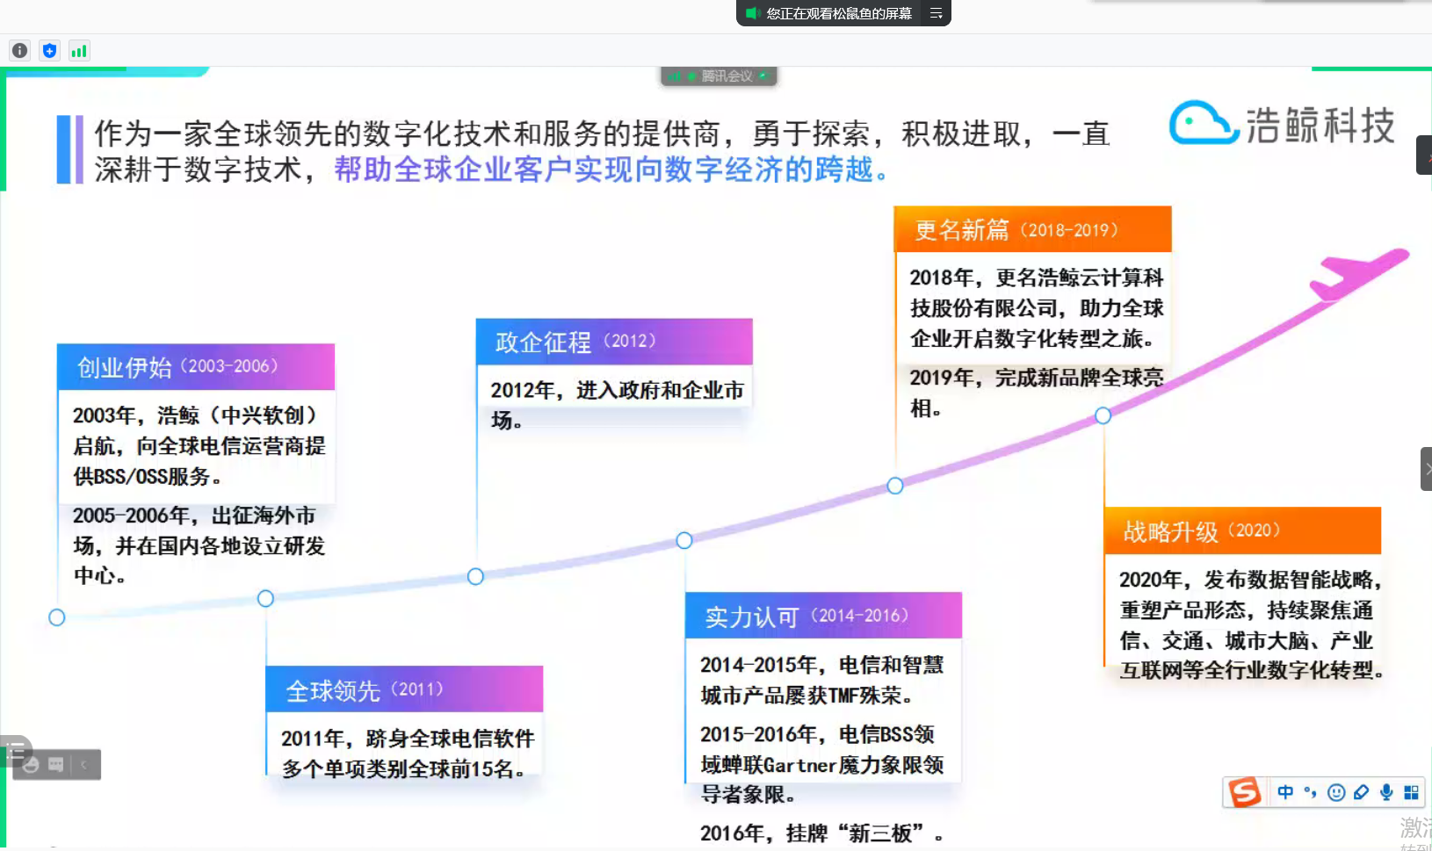Select the '实力认可 (2014-2016)' card header
This screenshot has height=851, width=1432.
pos(823,617)
